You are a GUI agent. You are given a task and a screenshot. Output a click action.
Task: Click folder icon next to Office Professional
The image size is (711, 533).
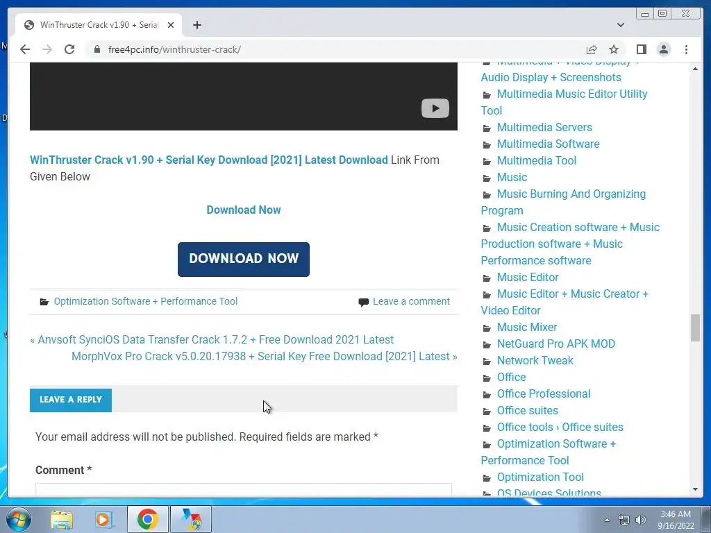487,395
